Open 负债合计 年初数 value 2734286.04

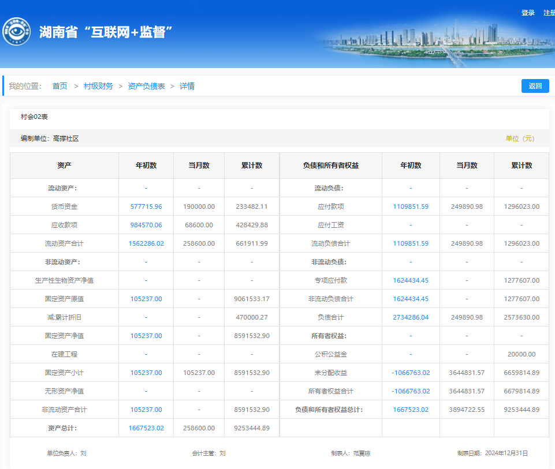click(x=411, y=317)
